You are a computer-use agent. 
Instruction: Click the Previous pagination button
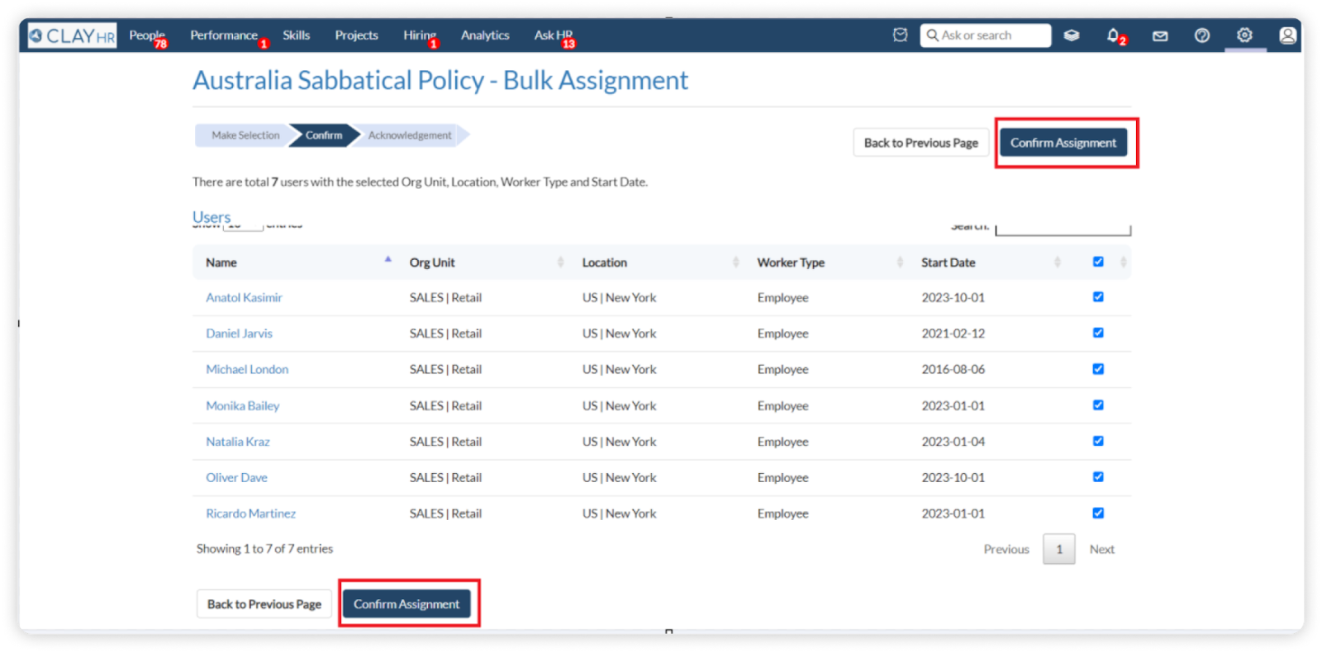[x=1006, y=550]
